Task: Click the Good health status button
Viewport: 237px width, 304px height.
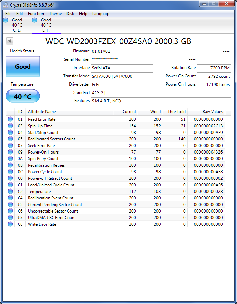Action: click(x=23, y=66)
